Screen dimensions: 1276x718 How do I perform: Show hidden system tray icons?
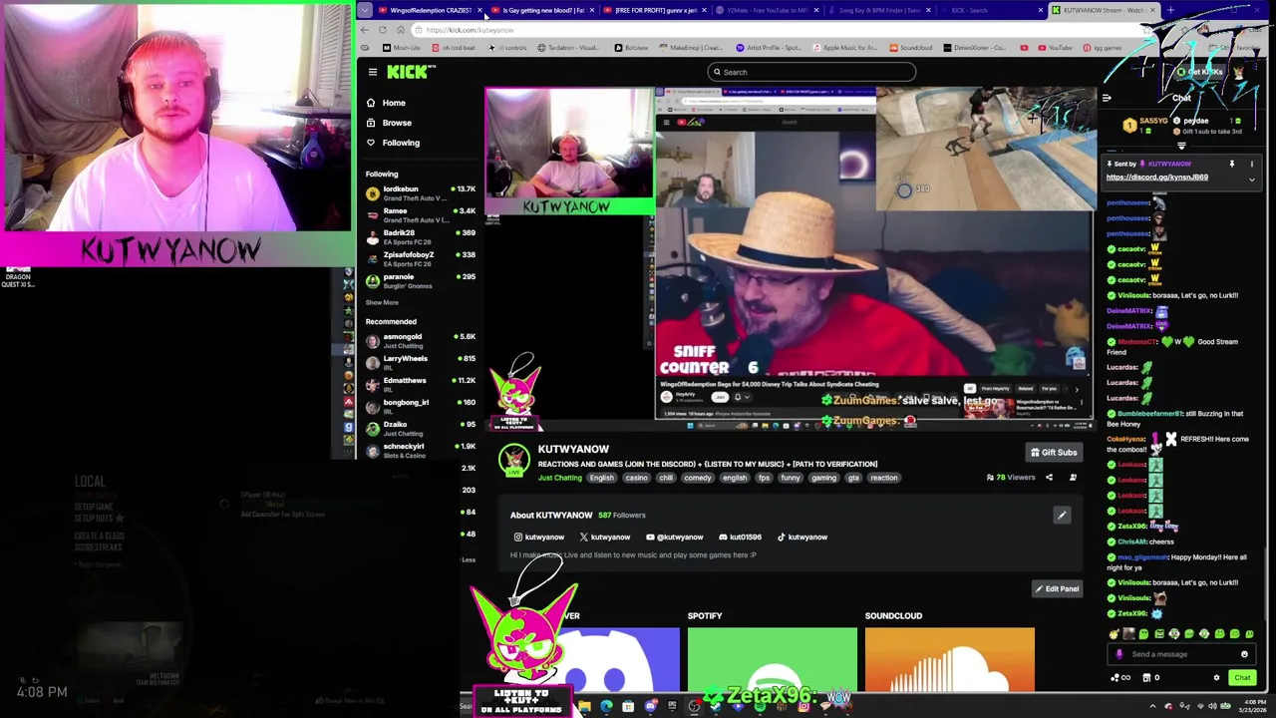(1153, 707)
